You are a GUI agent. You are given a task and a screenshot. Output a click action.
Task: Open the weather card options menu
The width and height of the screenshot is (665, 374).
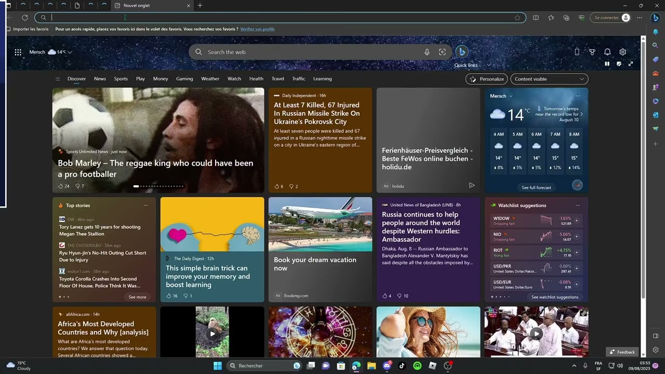(x=578, y=96)
